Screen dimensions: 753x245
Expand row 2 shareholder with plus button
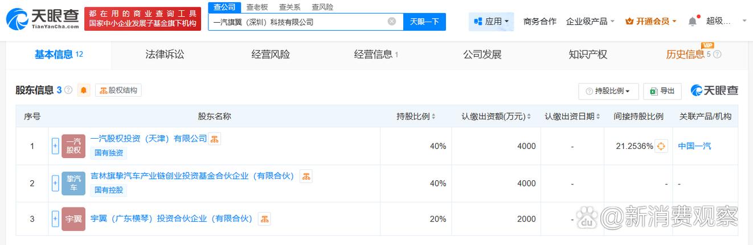pos(55,183)
